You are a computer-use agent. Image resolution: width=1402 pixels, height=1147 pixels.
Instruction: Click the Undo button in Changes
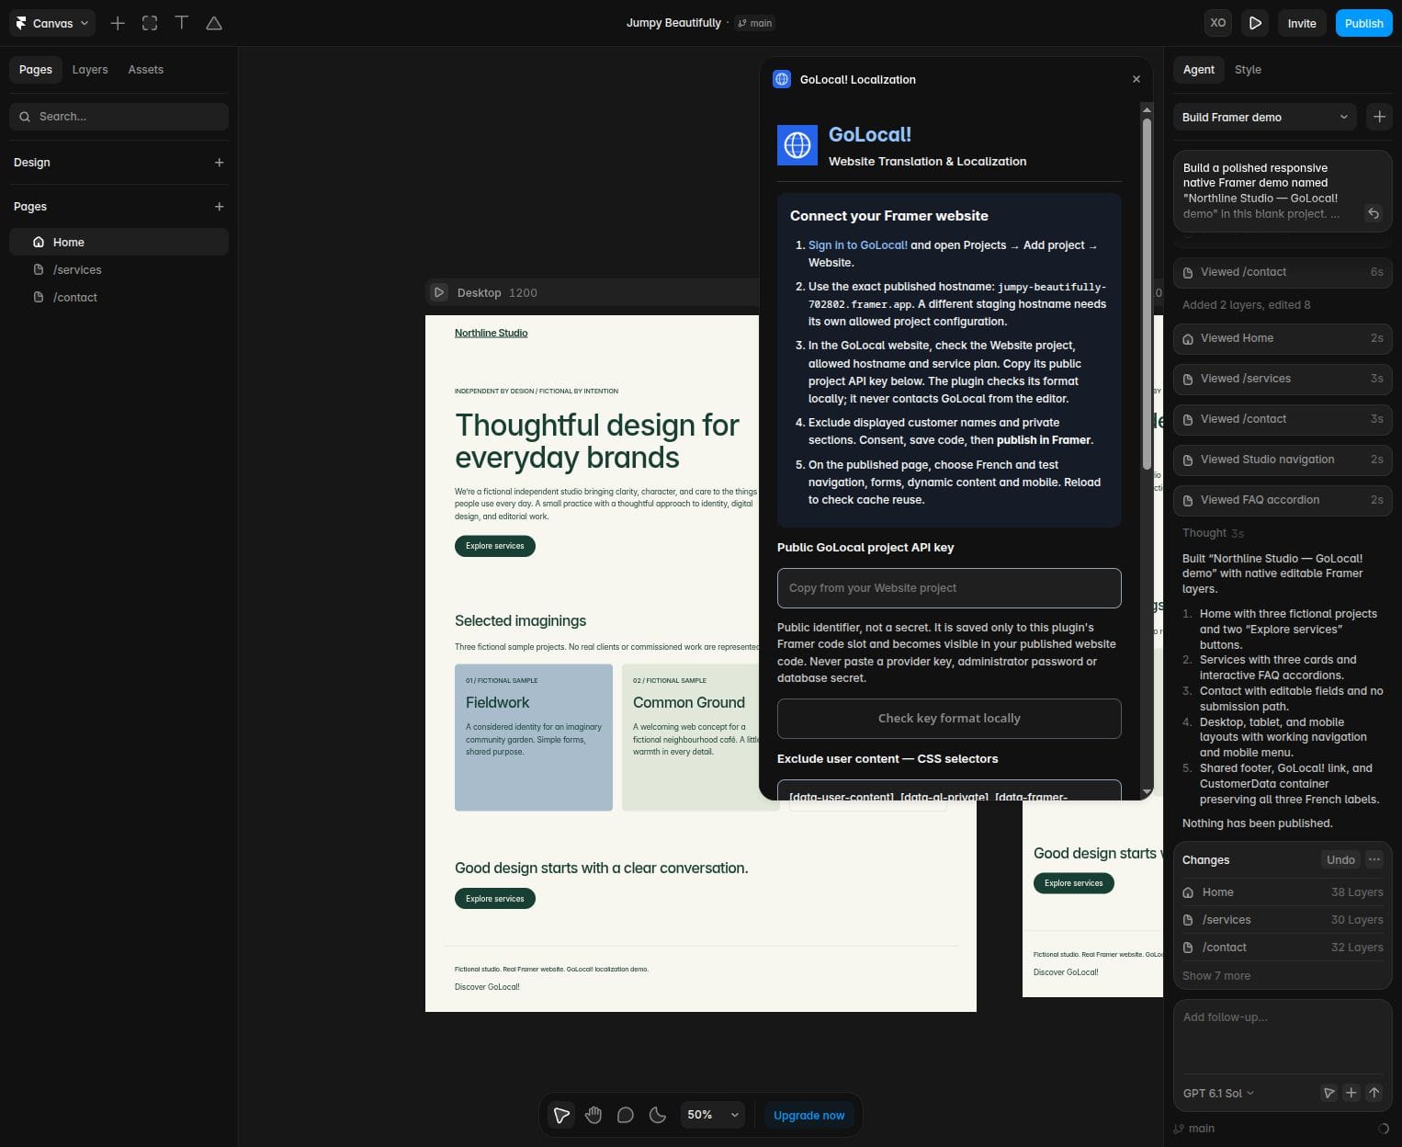[x=1340, y=859]
